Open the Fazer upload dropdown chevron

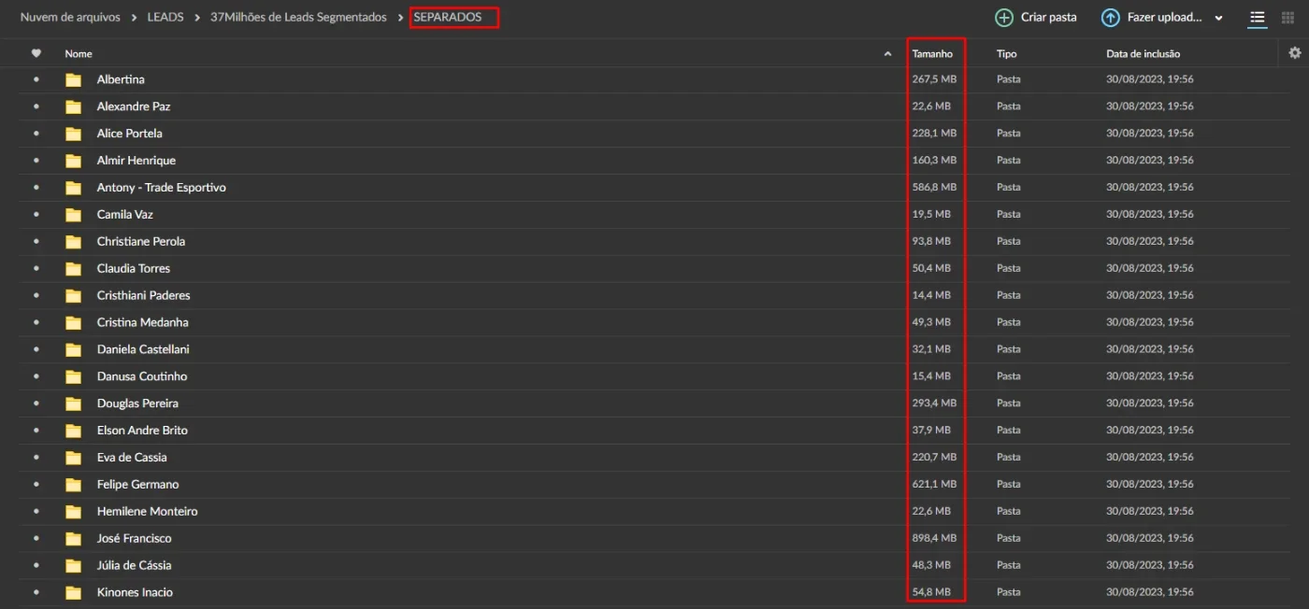1218,18
